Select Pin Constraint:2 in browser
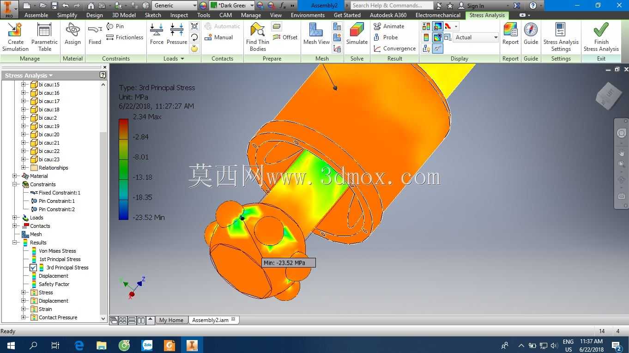Viewport: 629px width, 353px height. 57,209
